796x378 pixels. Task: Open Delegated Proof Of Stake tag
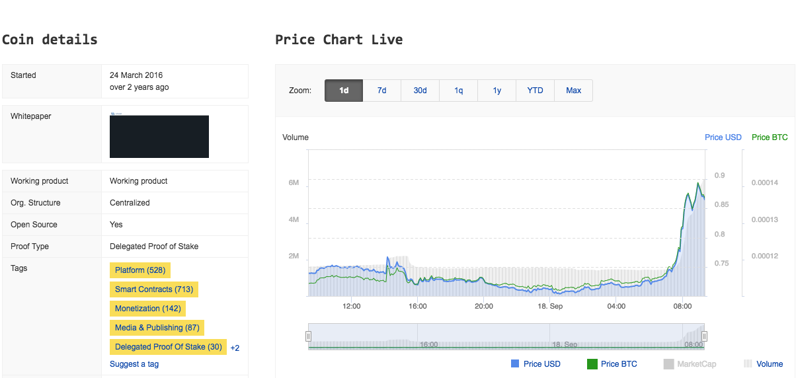pyautogui.click(x=169, y=347)
